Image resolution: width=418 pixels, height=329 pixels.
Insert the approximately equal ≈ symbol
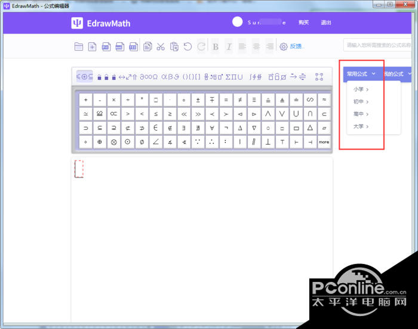click(x=324, y=100)
